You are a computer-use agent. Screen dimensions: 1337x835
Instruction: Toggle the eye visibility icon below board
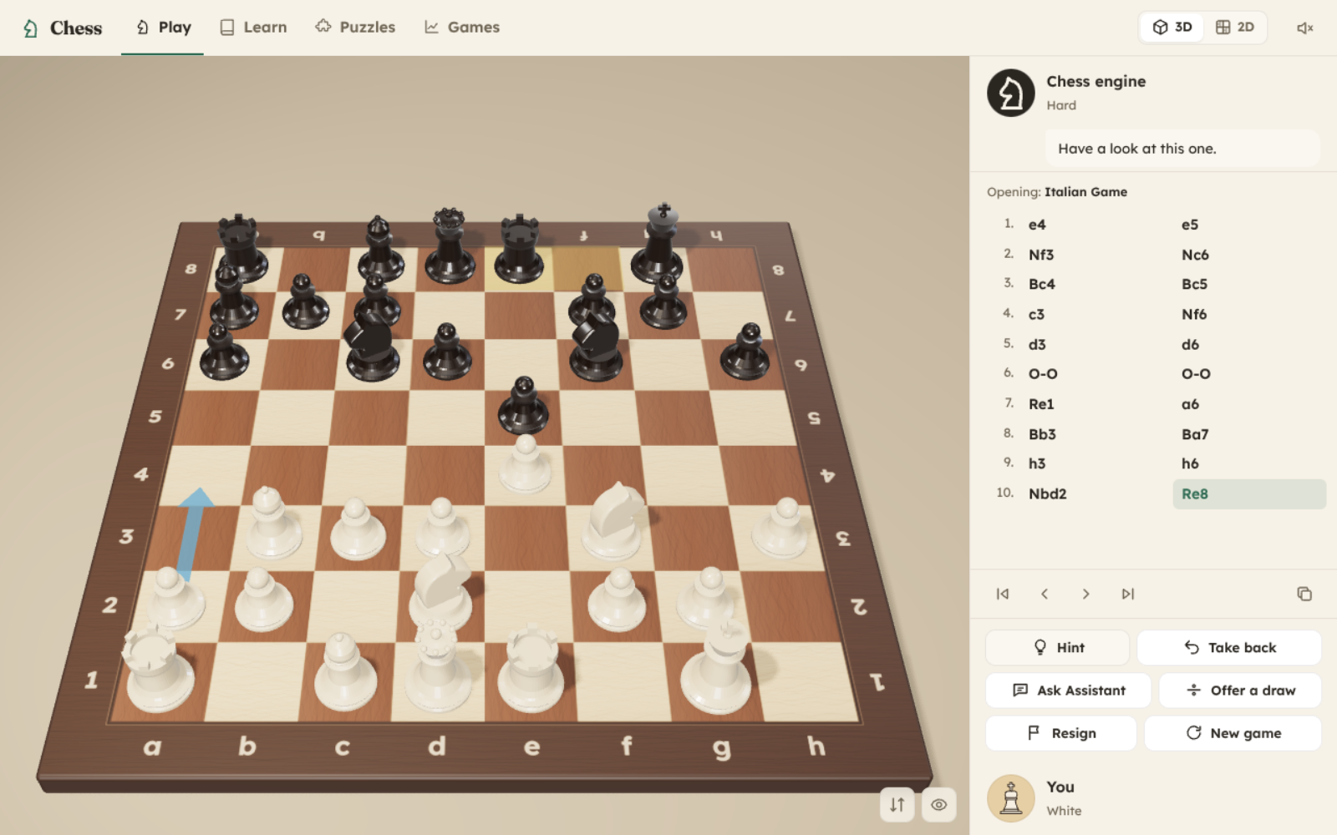[939, 805]
